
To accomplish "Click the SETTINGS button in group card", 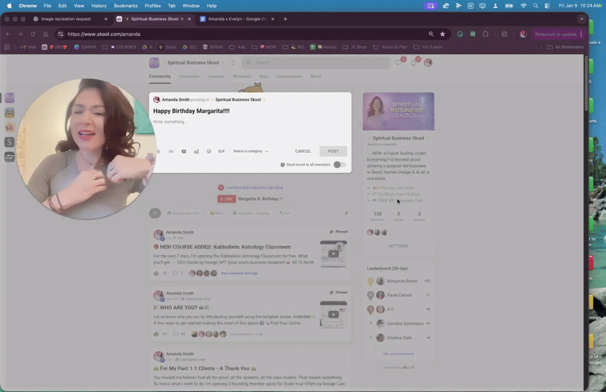I will click(398, 246).
